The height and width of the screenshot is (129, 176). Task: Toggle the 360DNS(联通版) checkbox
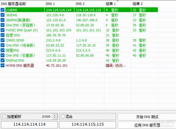(x=2, y=20)
